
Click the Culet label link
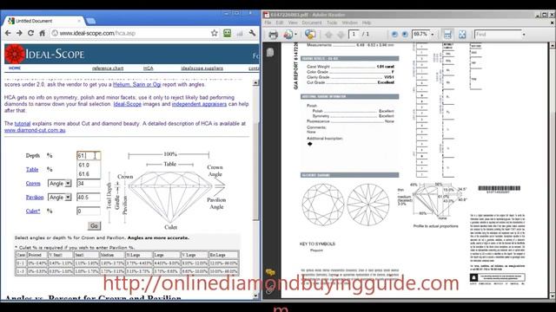click(x=33, y=211)
